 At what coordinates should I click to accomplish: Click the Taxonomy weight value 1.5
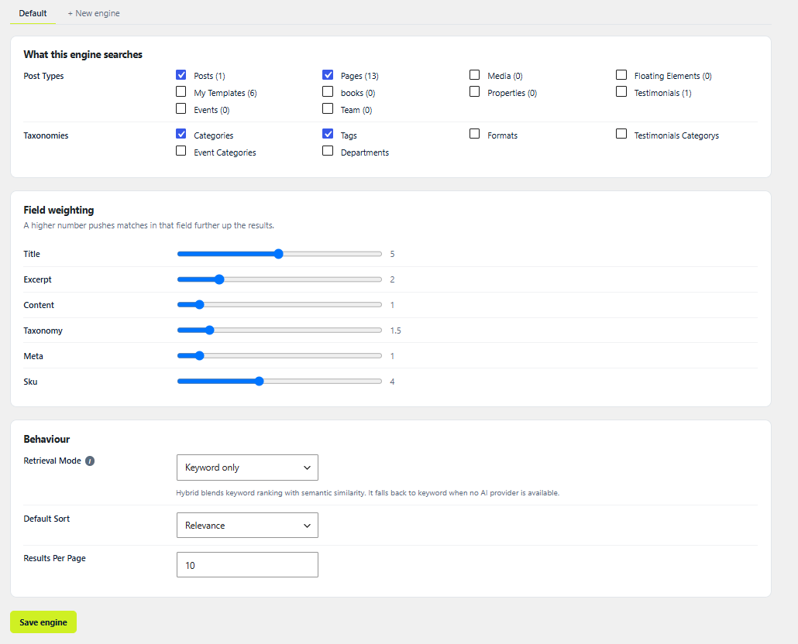pyautogui.click(x=395, y=331)
